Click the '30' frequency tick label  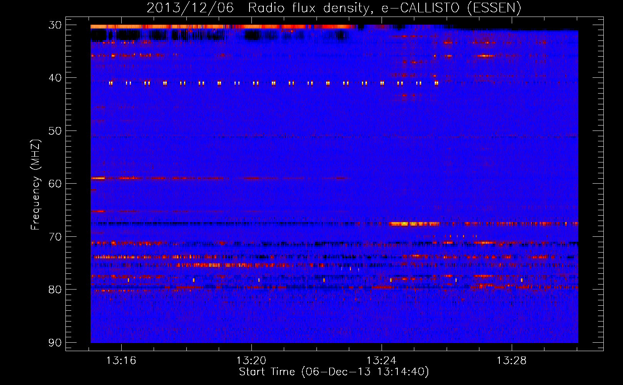point(55,25)
